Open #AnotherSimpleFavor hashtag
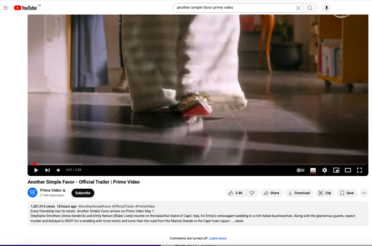The width and height of the screenshot is (372, 246). pyautogui.click(x=94, y=206)
